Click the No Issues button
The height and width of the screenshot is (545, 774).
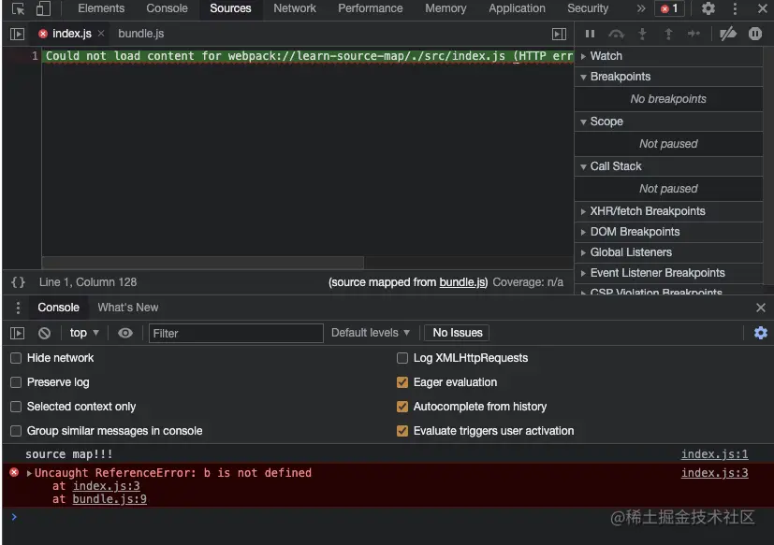coord(457,333)
